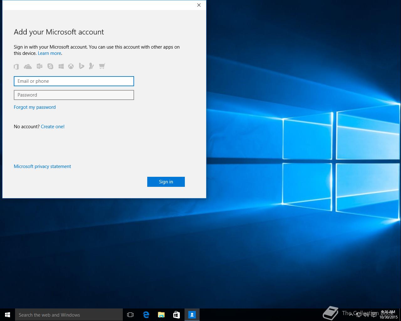Open Task View from the taskbar
The width and height of the screenshot is (401, 321).
click(130, 315)
